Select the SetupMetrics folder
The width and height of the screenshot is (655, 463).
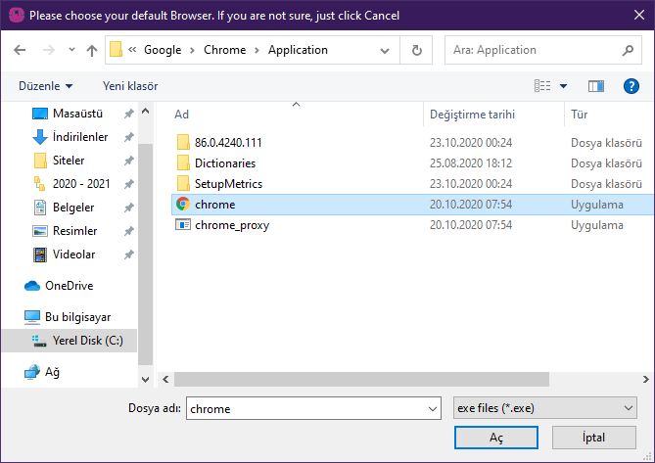point(228,184)
